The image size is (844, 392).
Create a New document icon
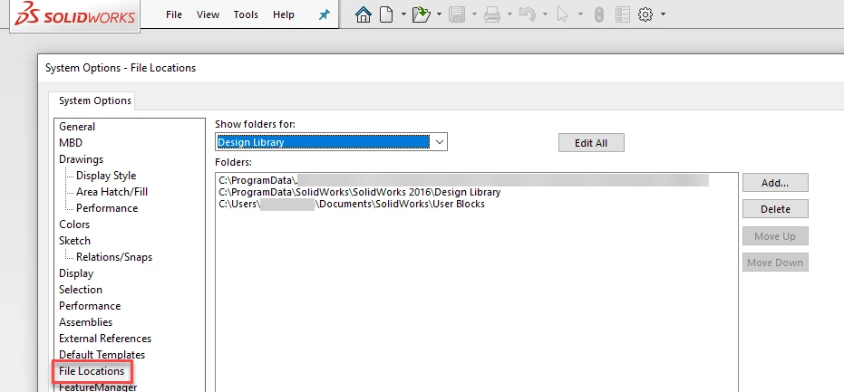tap(386, 14)
